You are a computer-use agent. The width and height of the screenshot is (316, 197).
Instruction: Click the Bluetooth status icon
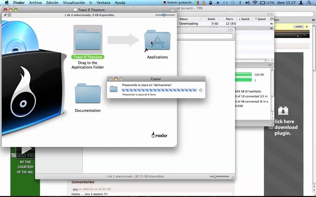pyautogui.click(x=240, y=3)
